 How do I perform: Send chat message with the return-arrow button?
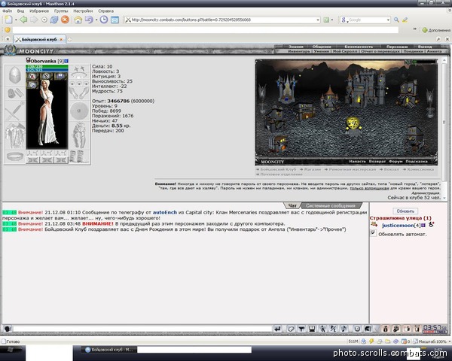tap(277, 329)
